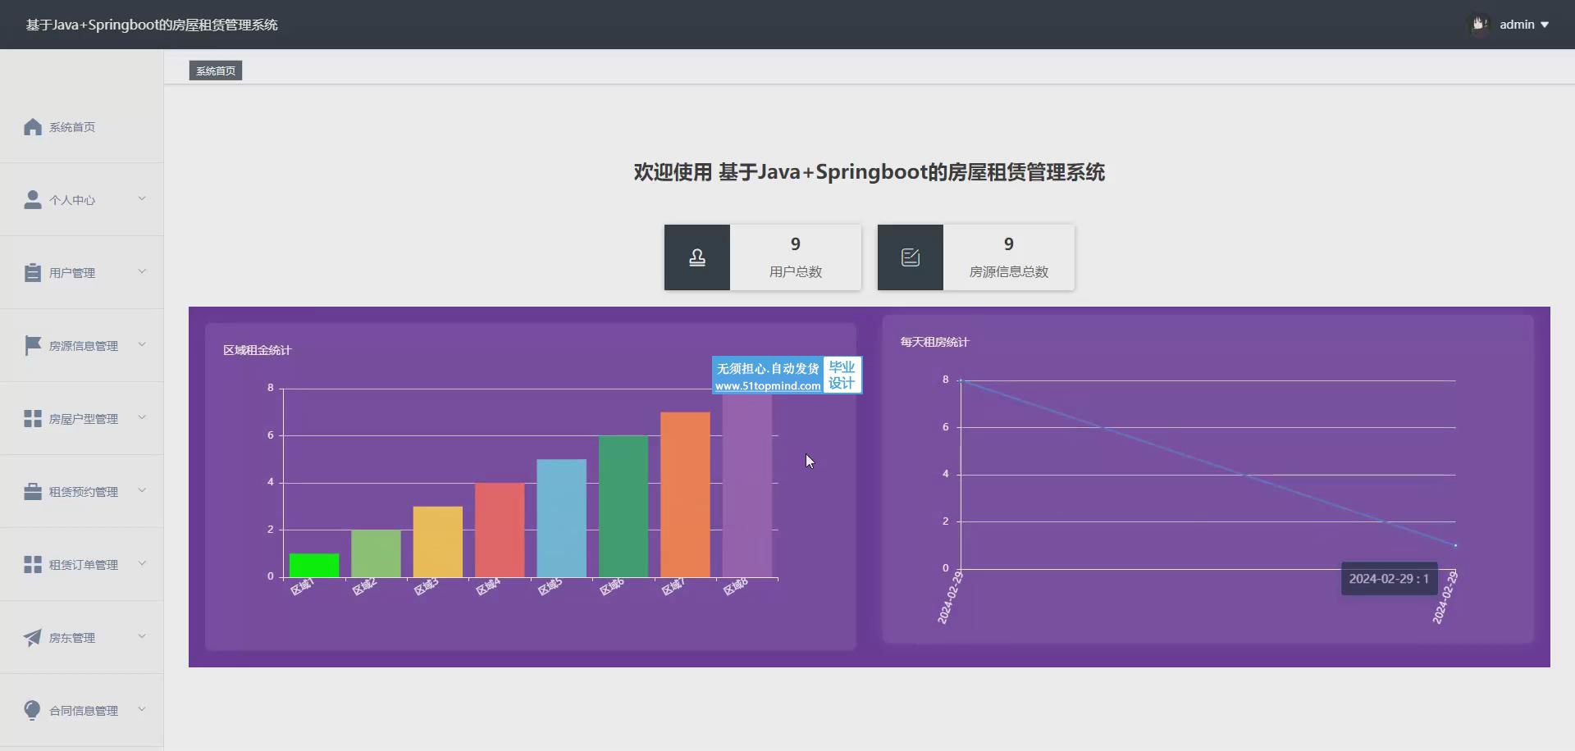Click the 区域4 axis label
Screen dimensions: 1575x751
pyautogui.click(x=488, y=587)
